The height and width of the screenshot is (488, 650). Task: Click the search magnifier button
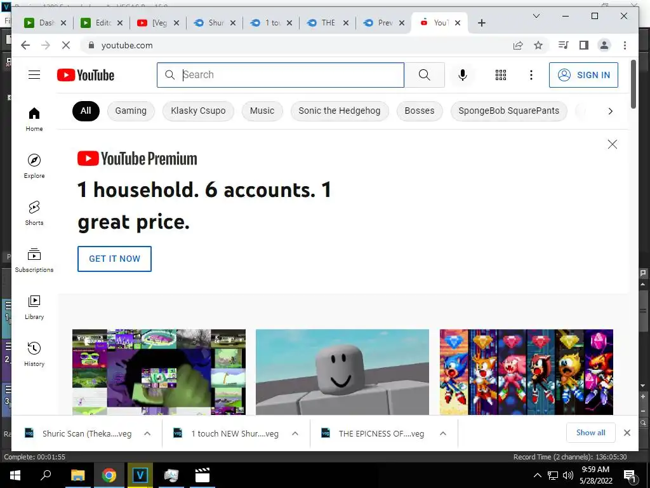(425, 75)
